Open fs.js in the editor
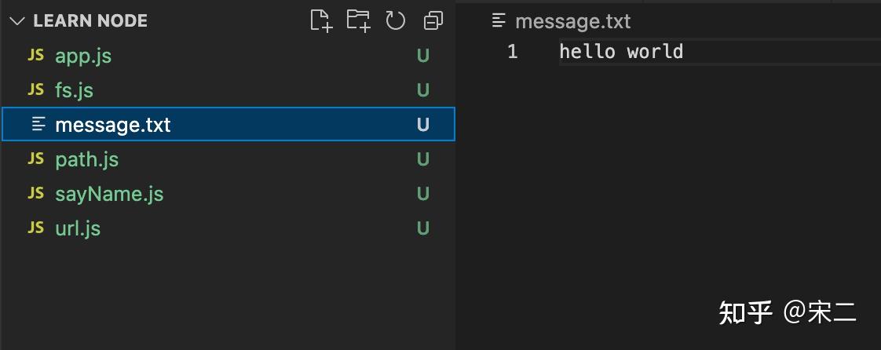 pyautogui.click(x=74, y=90)
